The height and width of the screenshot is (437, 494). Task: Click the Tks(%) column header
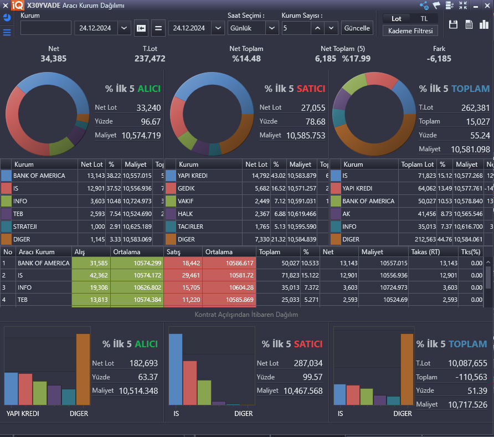471,252
